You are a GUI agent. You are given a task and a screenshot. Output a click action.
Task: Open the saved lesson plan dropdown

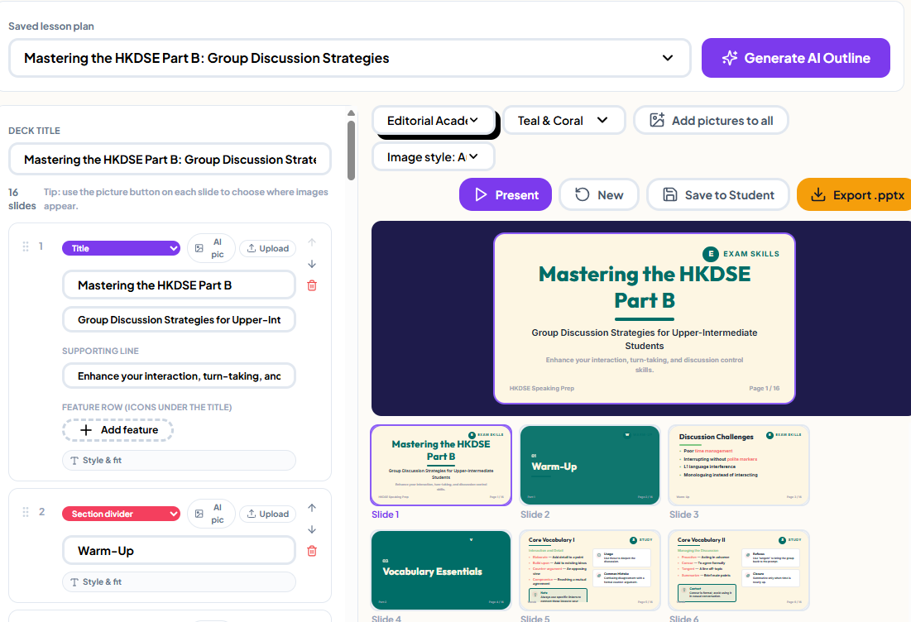coord(350,58)
